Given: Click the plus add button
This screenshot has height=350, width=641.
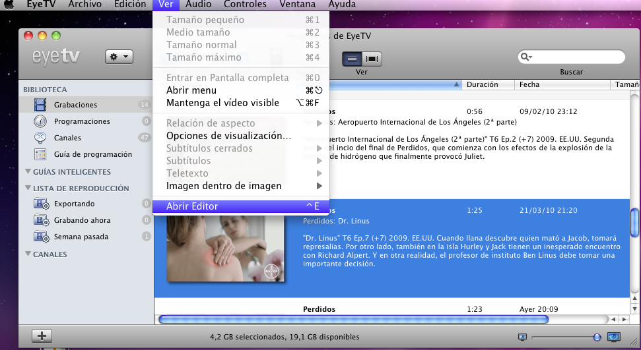Looking at the screenshot, I should pos(42,336).
